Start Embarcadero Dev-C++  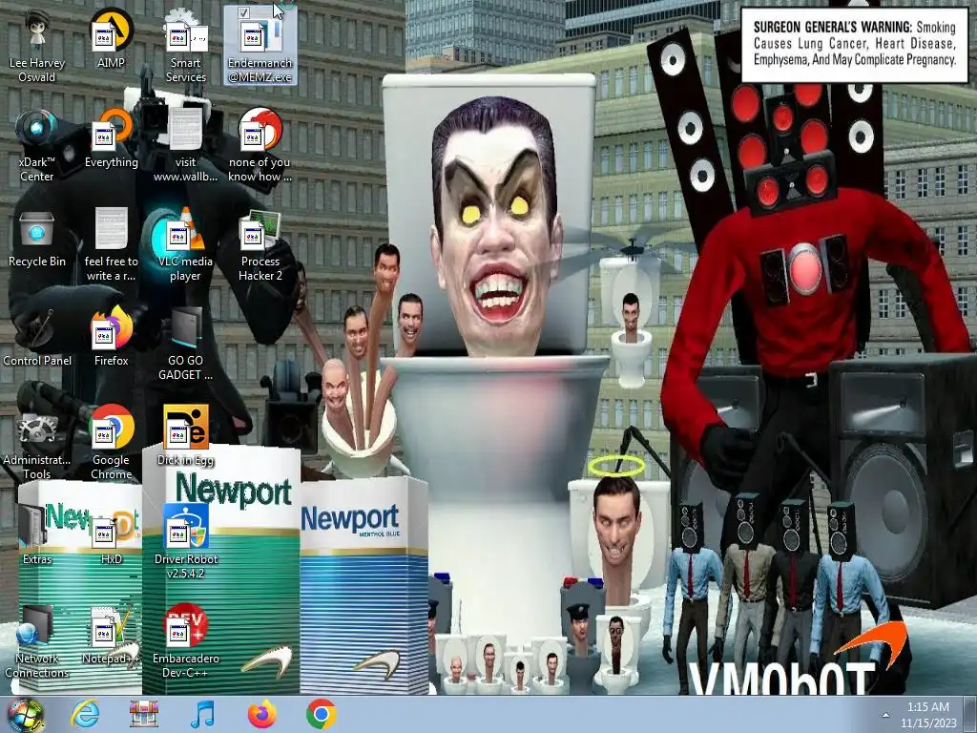click(185, 640)
